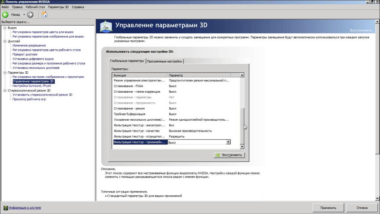The image size is (380, 214).
Task: Open the Справка menu
Action: click(x=78, y=7)
